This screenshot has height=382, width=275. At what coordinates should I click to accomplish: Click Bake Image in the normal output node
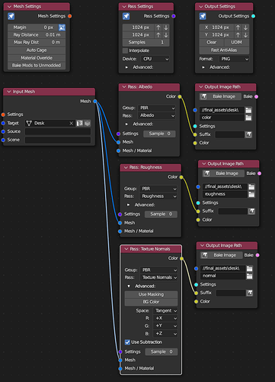click(222, 255)
